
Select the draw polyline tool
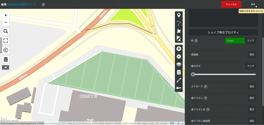[179, 23]
